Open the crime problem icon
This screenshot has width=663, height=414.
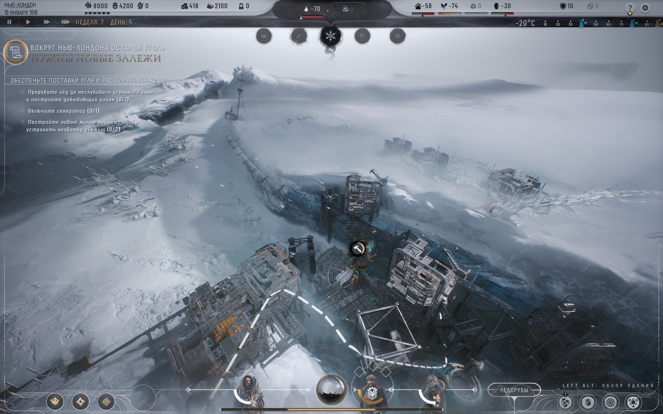tap(397, 36)
